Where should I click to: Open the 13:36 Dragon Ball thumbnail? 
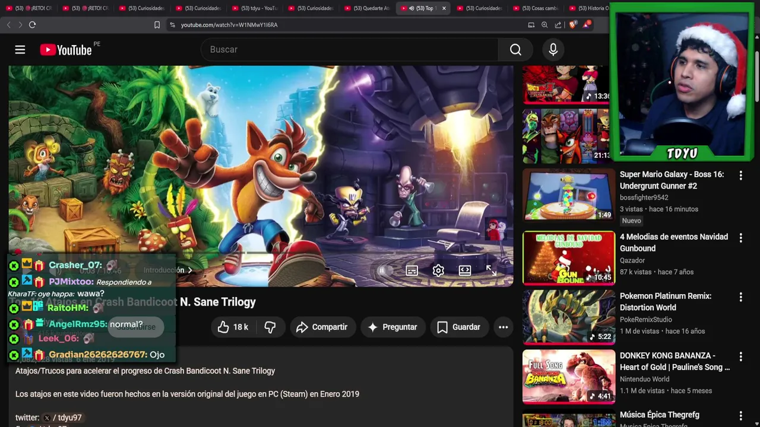tap(566, 85)
